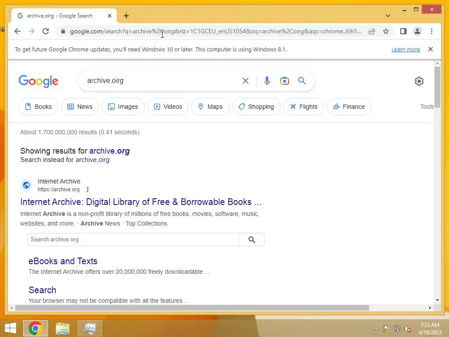The width and height of the screenshot is (449, 337).
Task: Switch to Maps results
Action: pos(210,107)
